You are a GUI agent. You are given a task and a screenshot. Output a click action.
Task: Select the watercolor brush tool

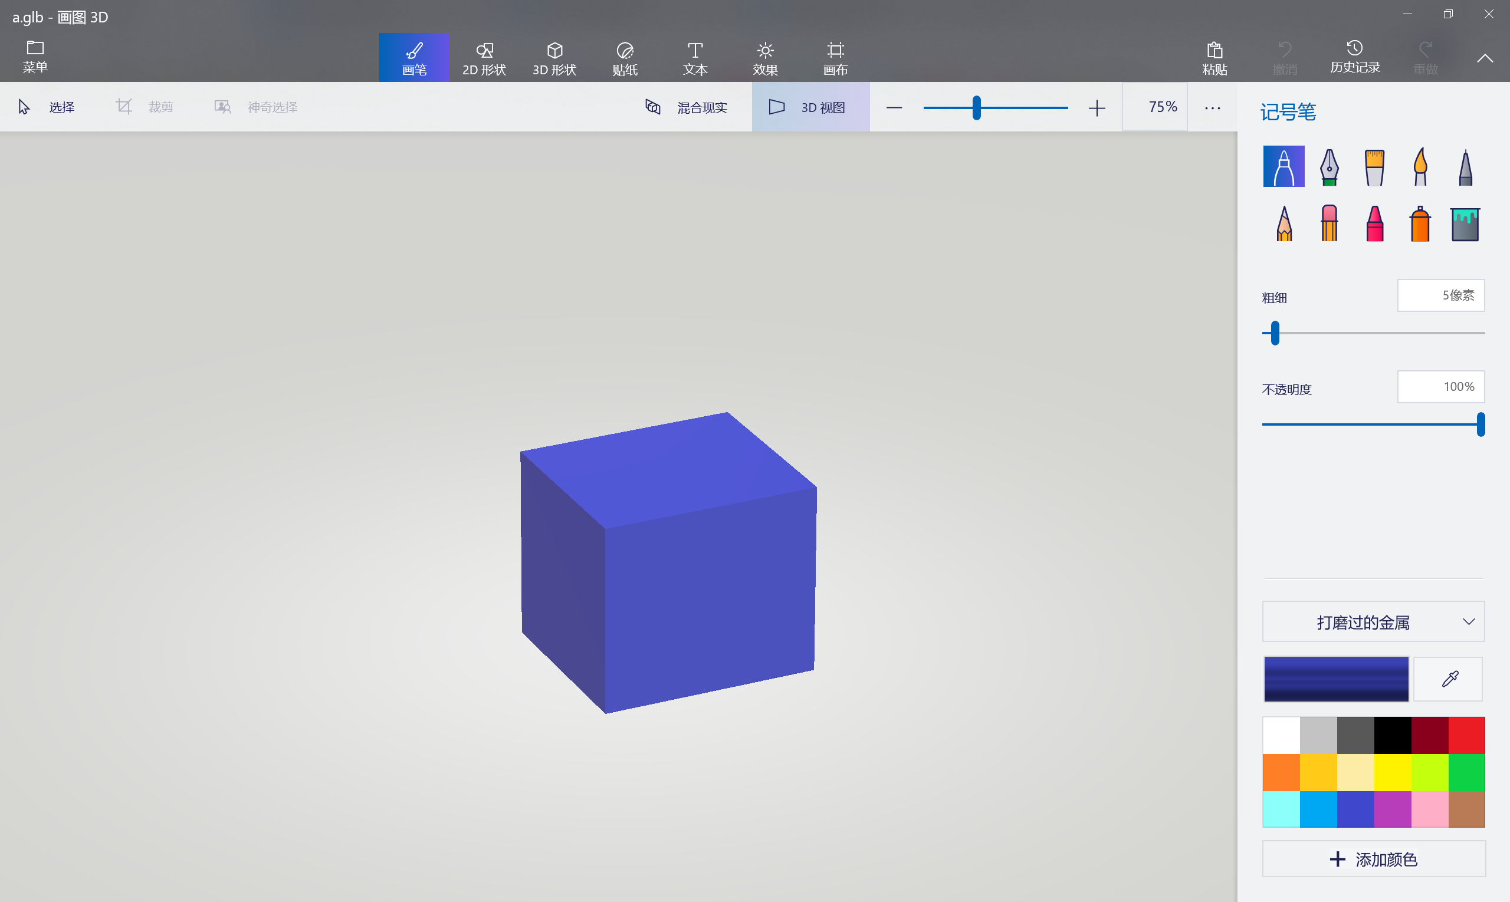pyautogui.click(x=1420, y=166)
